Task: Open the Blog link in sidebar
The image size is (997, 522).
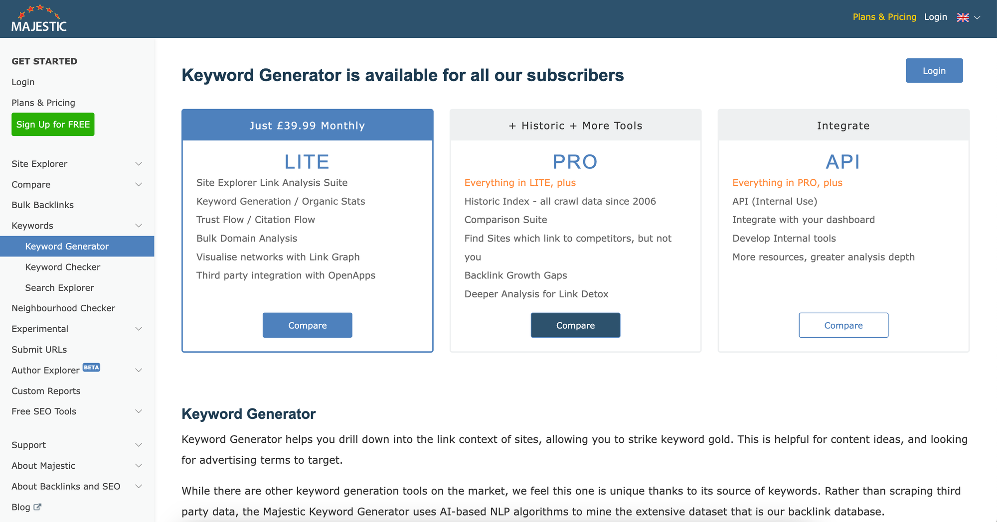Action: point(21,507)
